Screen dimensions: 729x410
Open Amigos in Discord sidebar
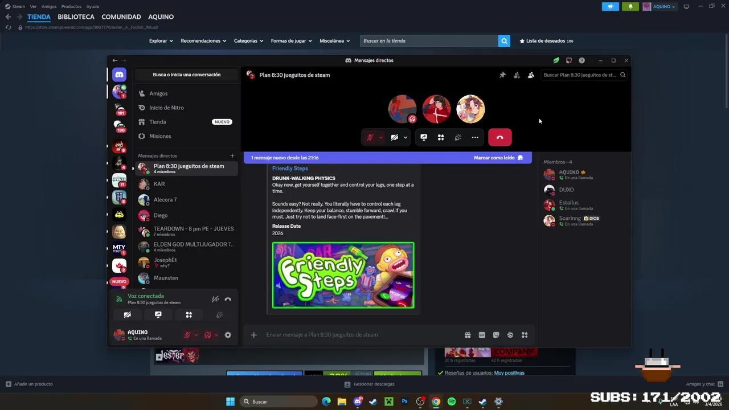point(187,93)
